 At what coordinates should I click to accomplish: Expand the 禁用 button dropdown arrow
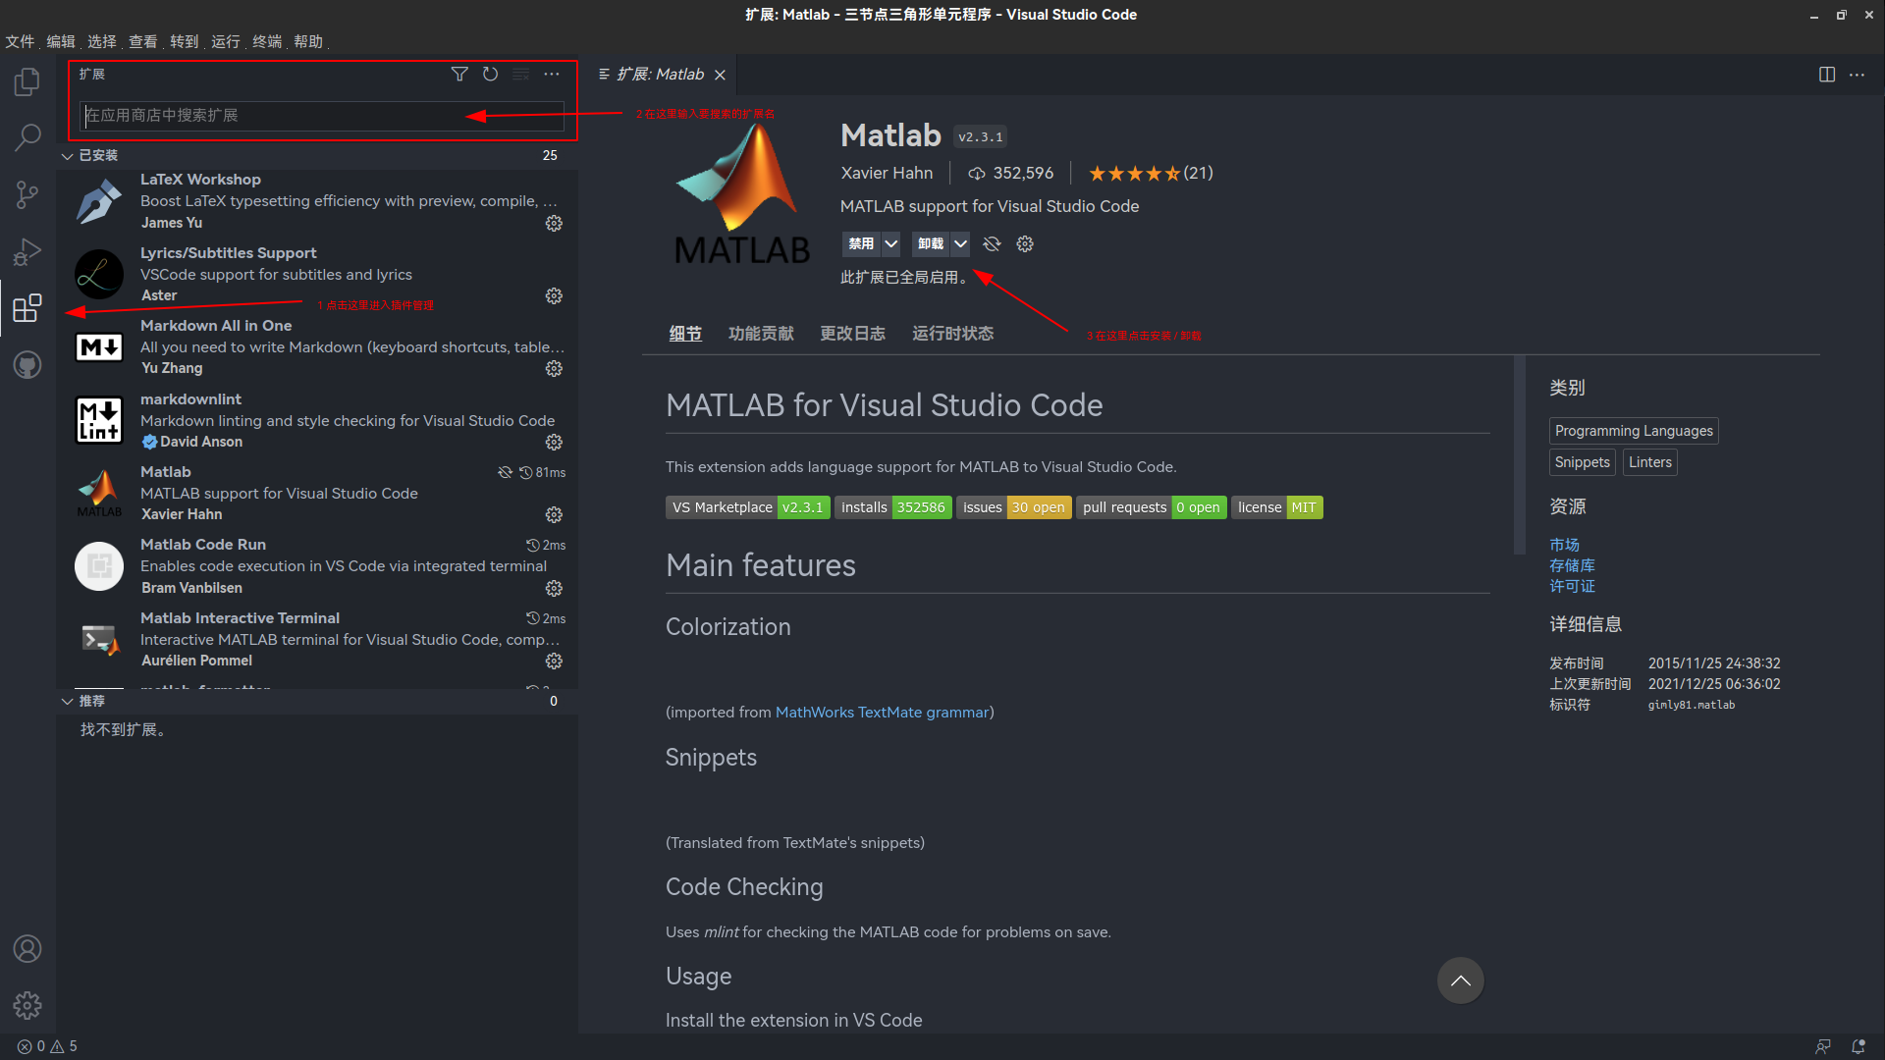tap(891, 243)
